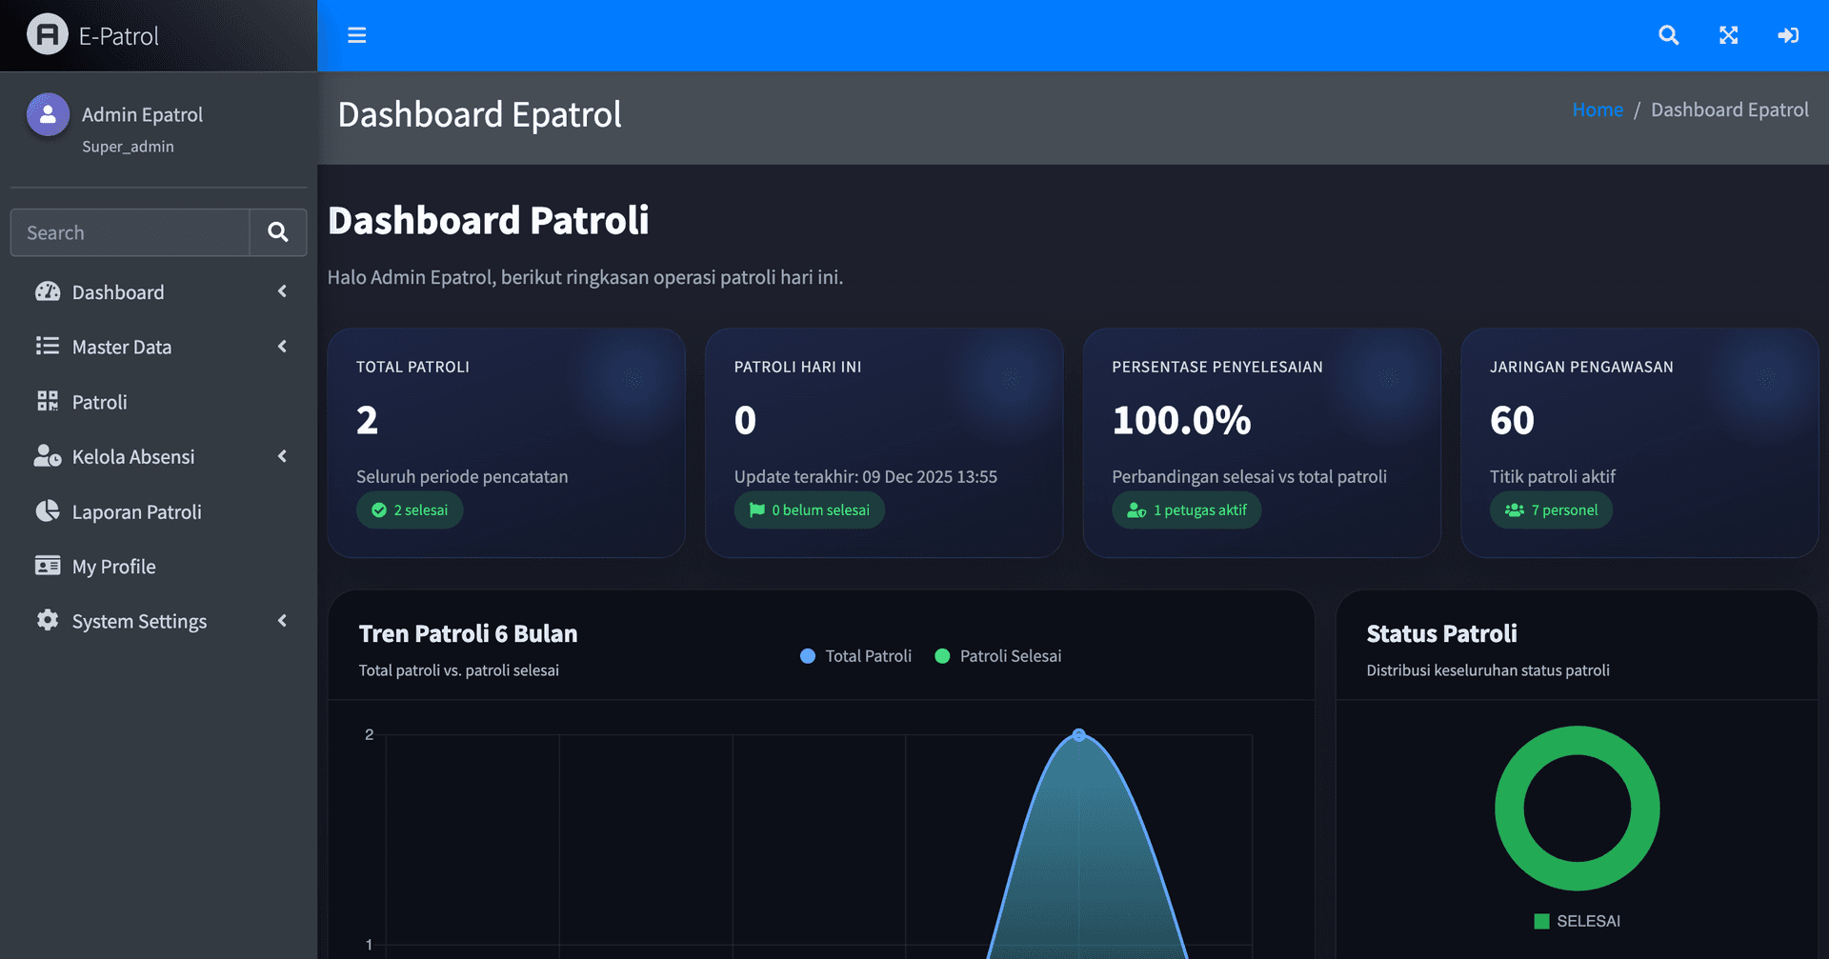Toggle SELESAI legend in Status Patroli chart
The width and height of the screenshot is (1829, 959).
pyautogui.click(x=1577, y=921)
